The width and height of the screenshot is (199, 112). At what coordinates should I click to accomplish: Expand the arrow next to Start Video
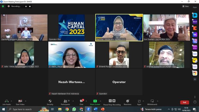point(26,101)
